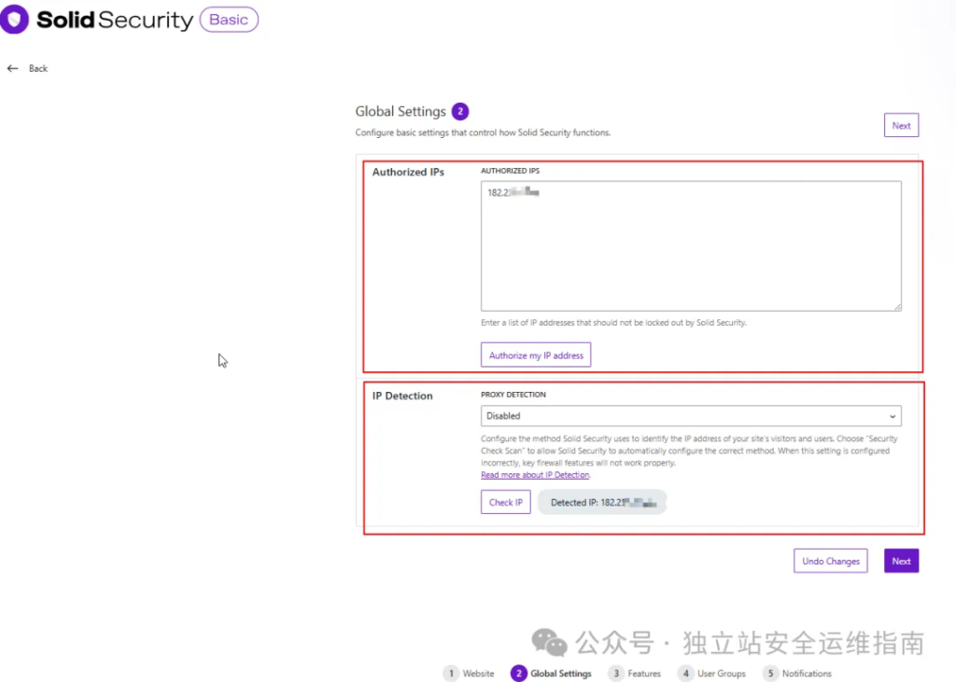Click the Global Settings heading

coord(401,112)
